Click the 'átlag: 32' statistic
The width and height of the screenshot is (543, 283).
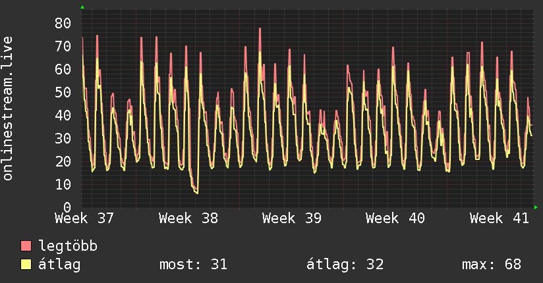(x=345, y=265)
